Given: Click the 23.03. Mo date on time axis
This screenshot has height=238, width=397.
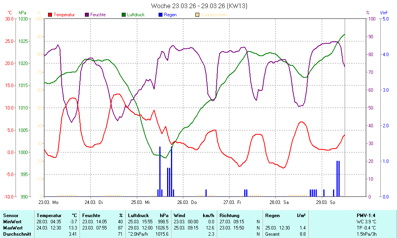Looking at the screenshot, I should click(x=48, y=202).
